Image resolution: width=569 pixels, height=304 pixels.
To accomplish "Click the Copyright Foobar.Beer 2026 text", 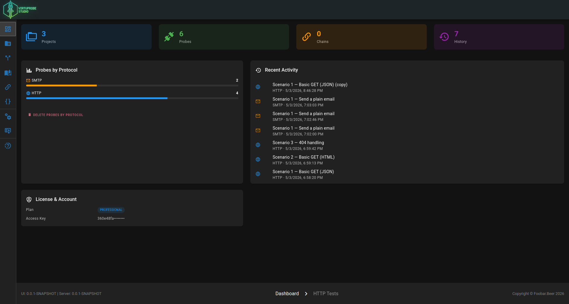I will [538, 294].
